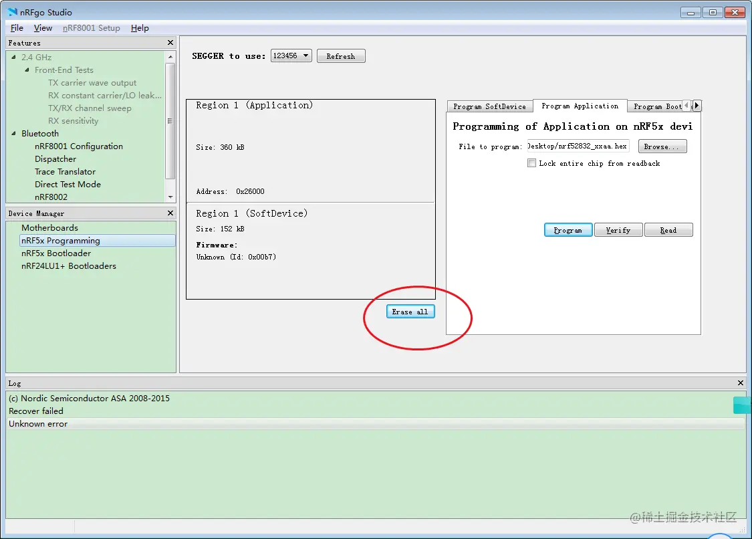The width and height of the screenshot is (752, 539).
Task: Click the File to program path field
Action: coord(578,146)
